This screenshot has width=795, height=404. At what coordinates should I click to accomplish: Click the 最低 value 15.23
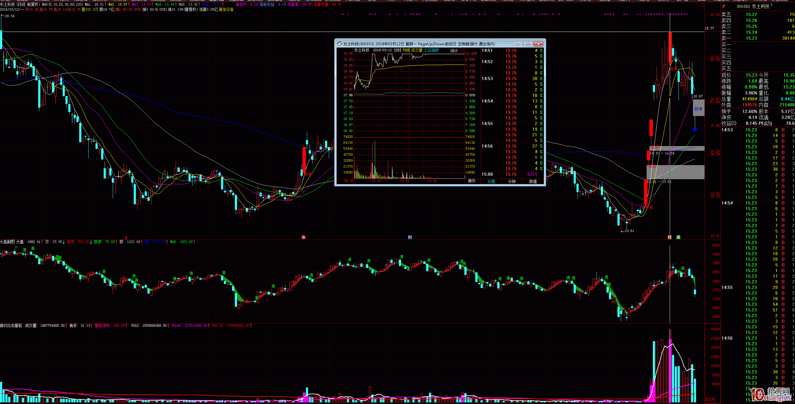click(789, 87)
